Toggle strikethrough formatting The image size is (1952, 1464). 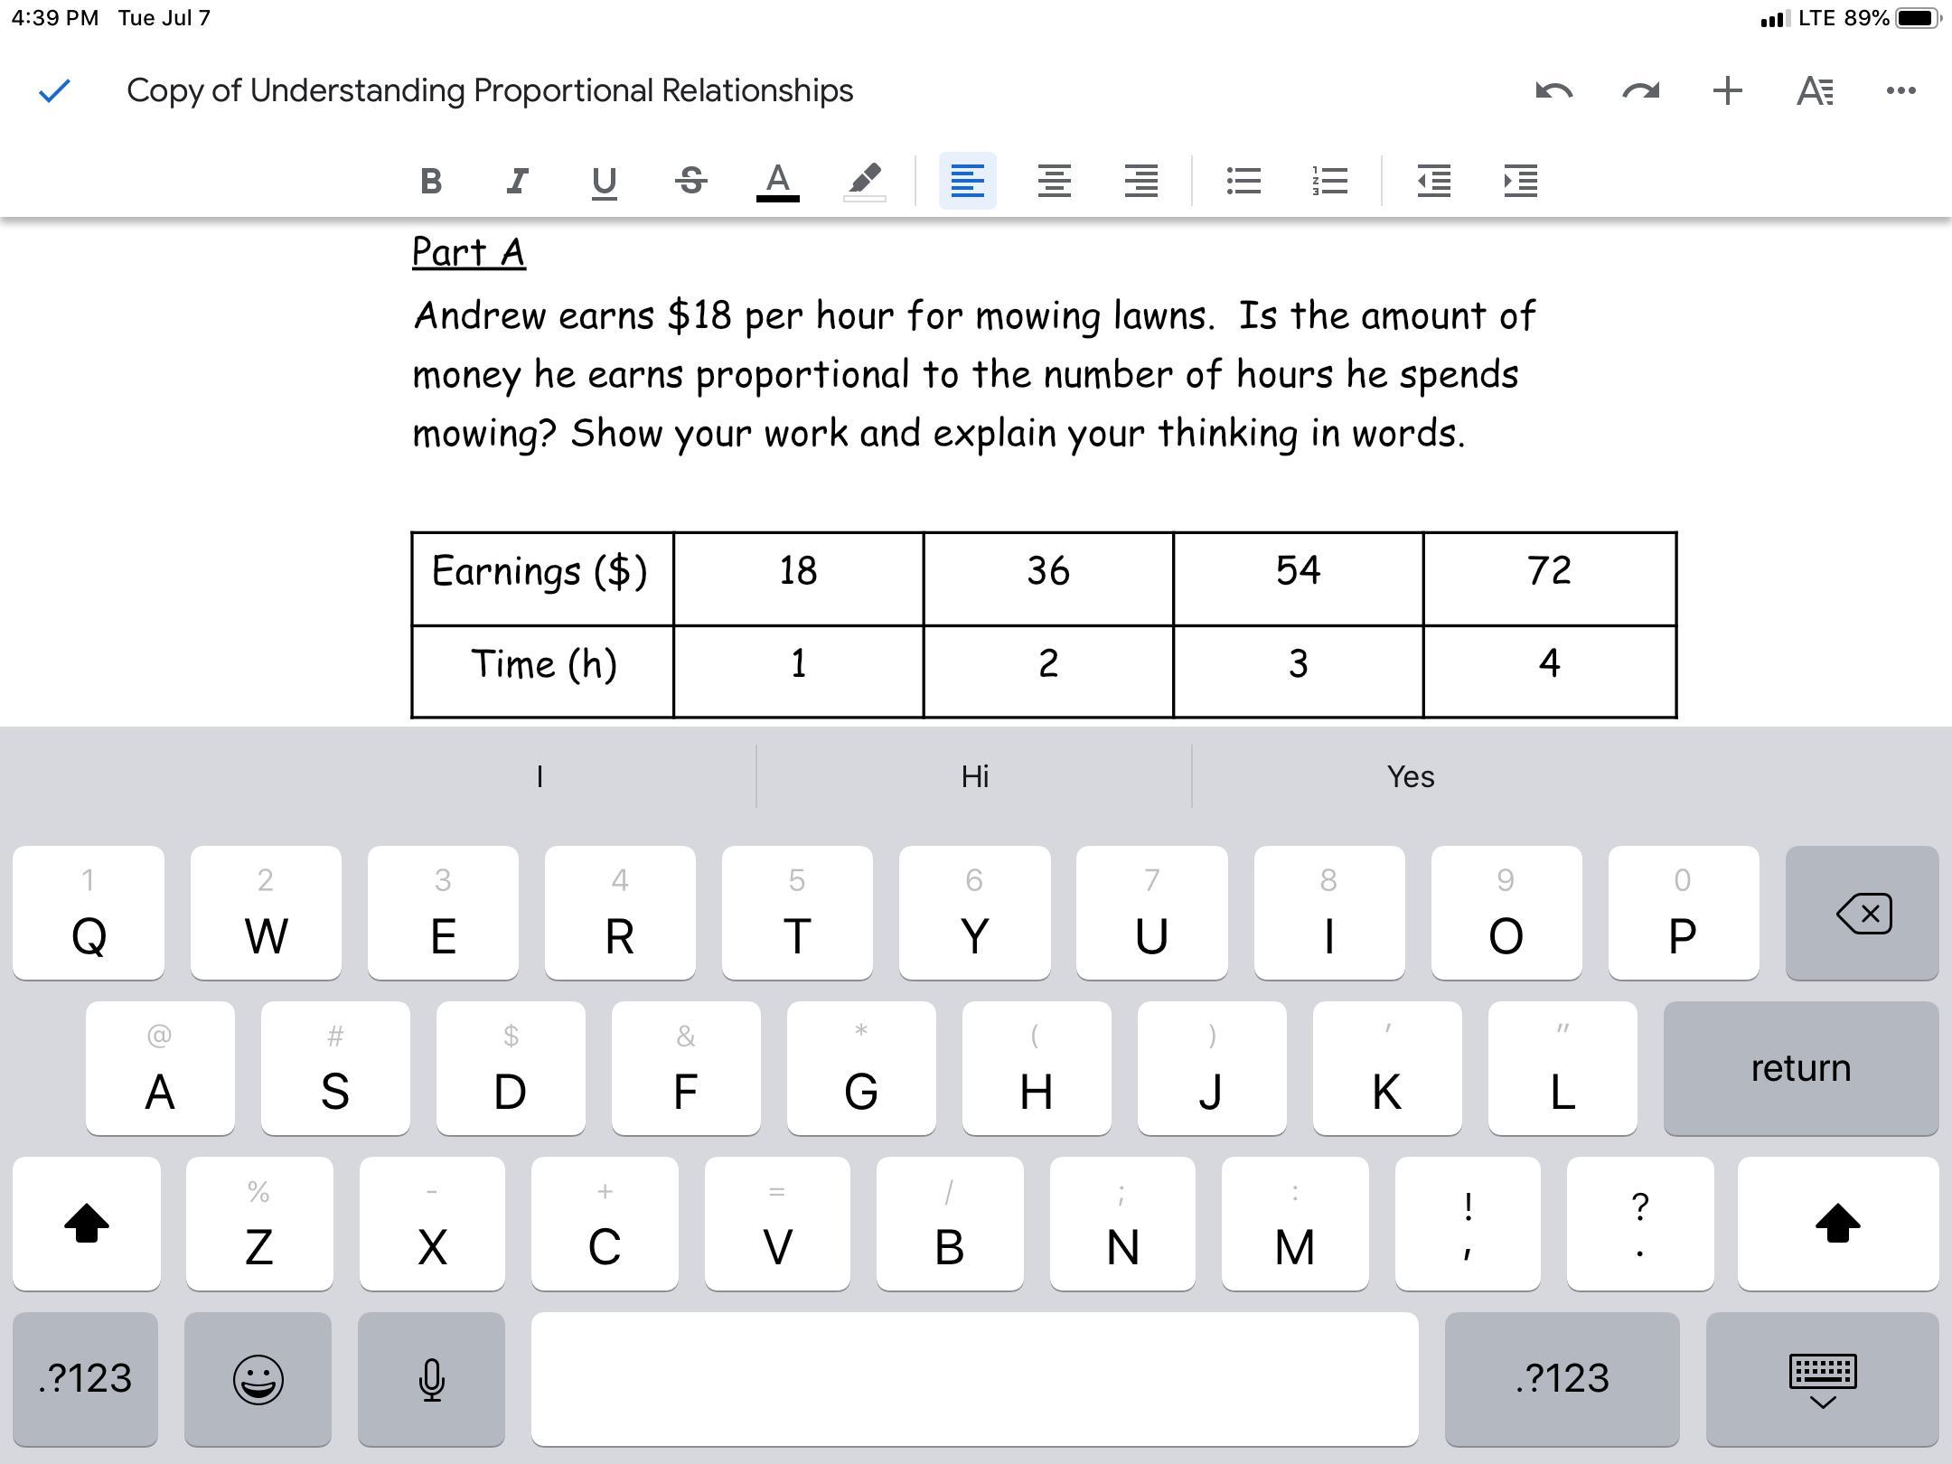691,181
